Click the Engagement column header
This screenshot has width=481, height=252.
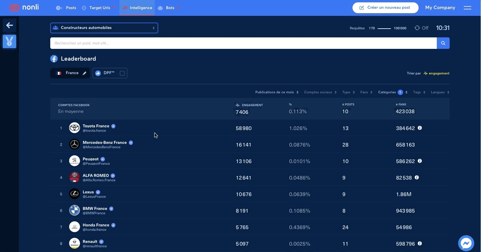click(249, 105)
